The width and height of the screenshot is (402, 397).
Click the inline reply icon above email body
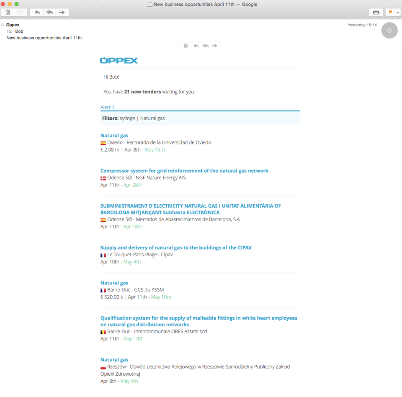click(x=196, y=46)
